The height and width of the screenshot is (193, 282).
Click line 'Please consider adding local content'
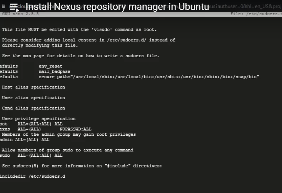89,40
